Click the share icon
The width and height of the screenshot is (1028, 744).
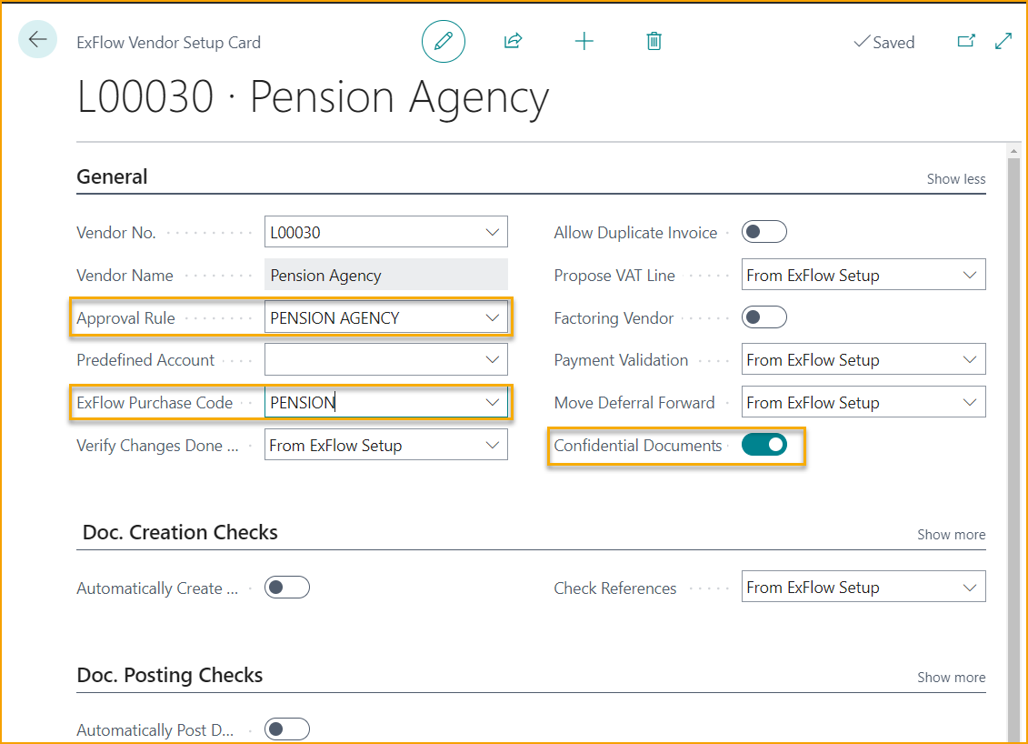pos(513,41)
